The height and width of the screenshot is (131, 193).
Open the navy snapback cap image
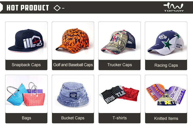[x=26, y=41]
